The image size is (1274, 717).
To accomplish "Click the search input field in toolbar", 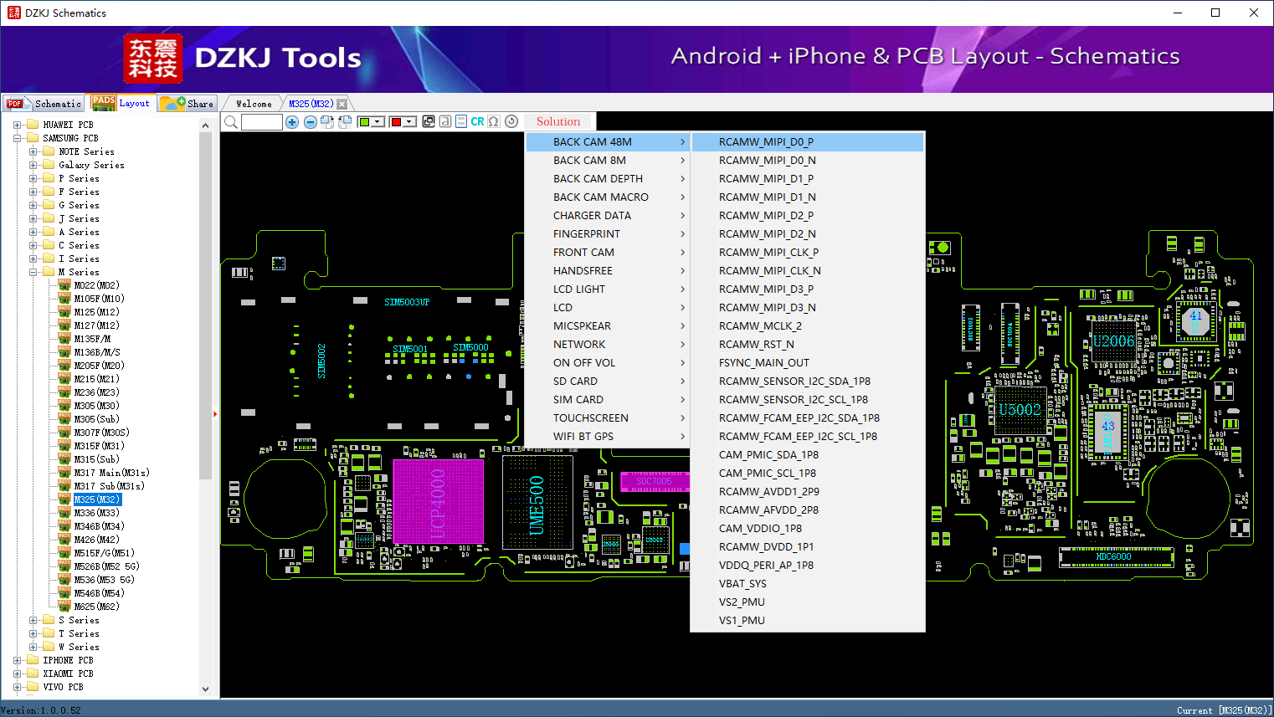I will pyautogui.click(x=261, y=122).
